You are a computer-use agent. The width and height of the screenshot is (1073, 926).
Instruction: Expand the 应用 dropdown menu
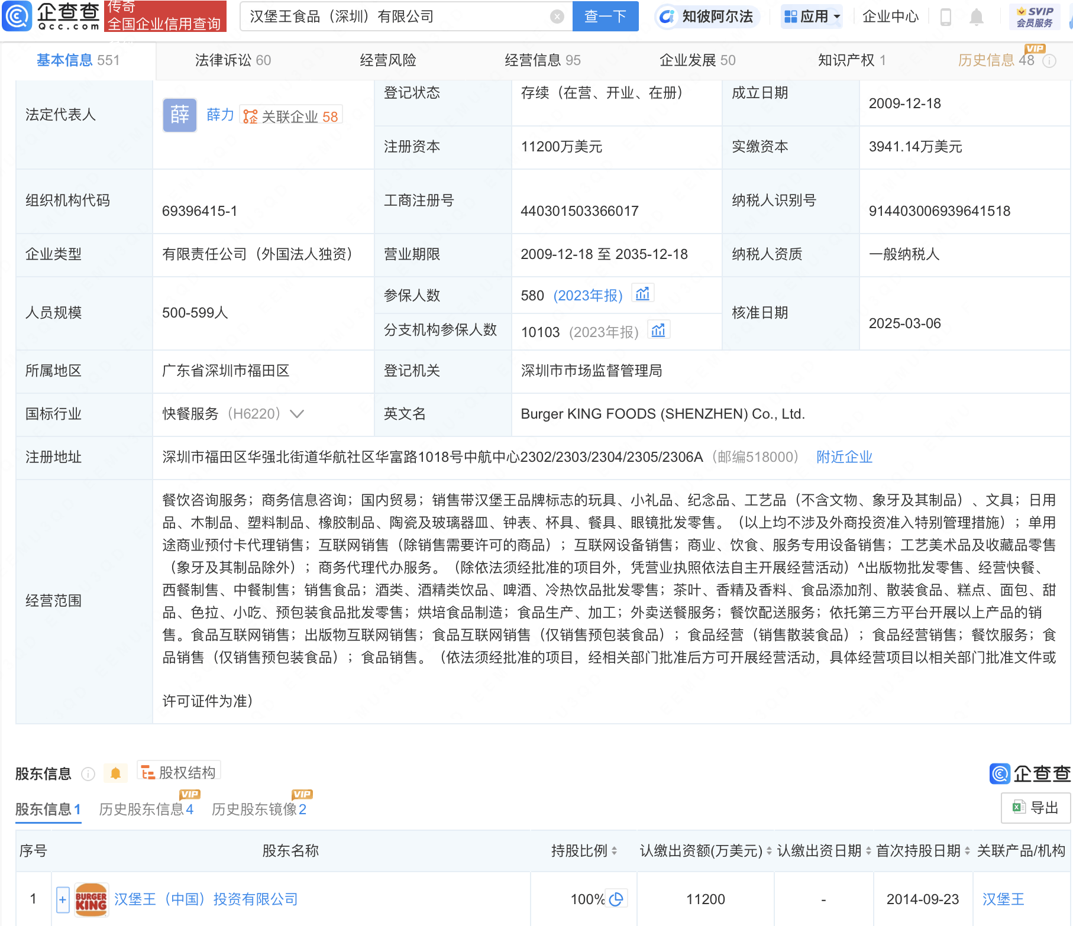pos(812,17)
